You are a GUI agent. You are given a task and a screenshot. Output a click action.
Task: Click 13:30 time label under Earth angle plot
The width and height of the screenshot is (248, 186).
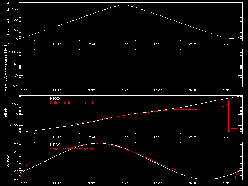225,44
